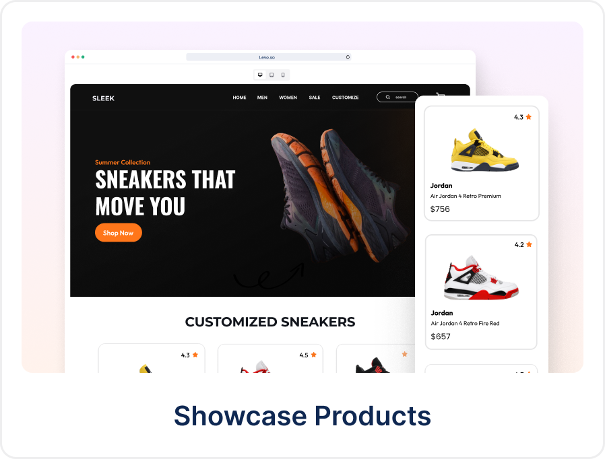
Task: Open the CUSTOMIZE menu item
Action: [x=346, y=98]
